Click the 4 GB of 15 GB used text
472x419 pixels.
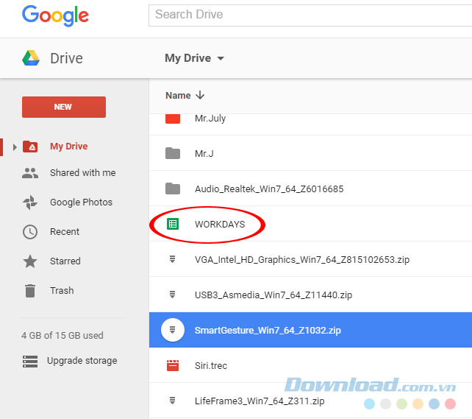(x=62, y=336)
